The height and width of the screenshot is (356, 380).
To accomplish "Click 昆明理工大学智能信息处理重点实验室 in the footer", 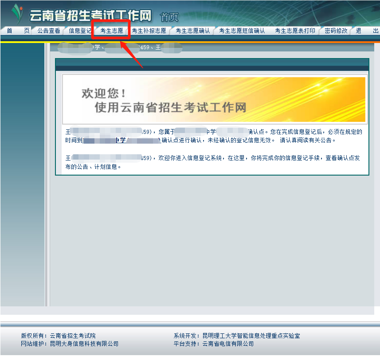I will coord(251,336).
